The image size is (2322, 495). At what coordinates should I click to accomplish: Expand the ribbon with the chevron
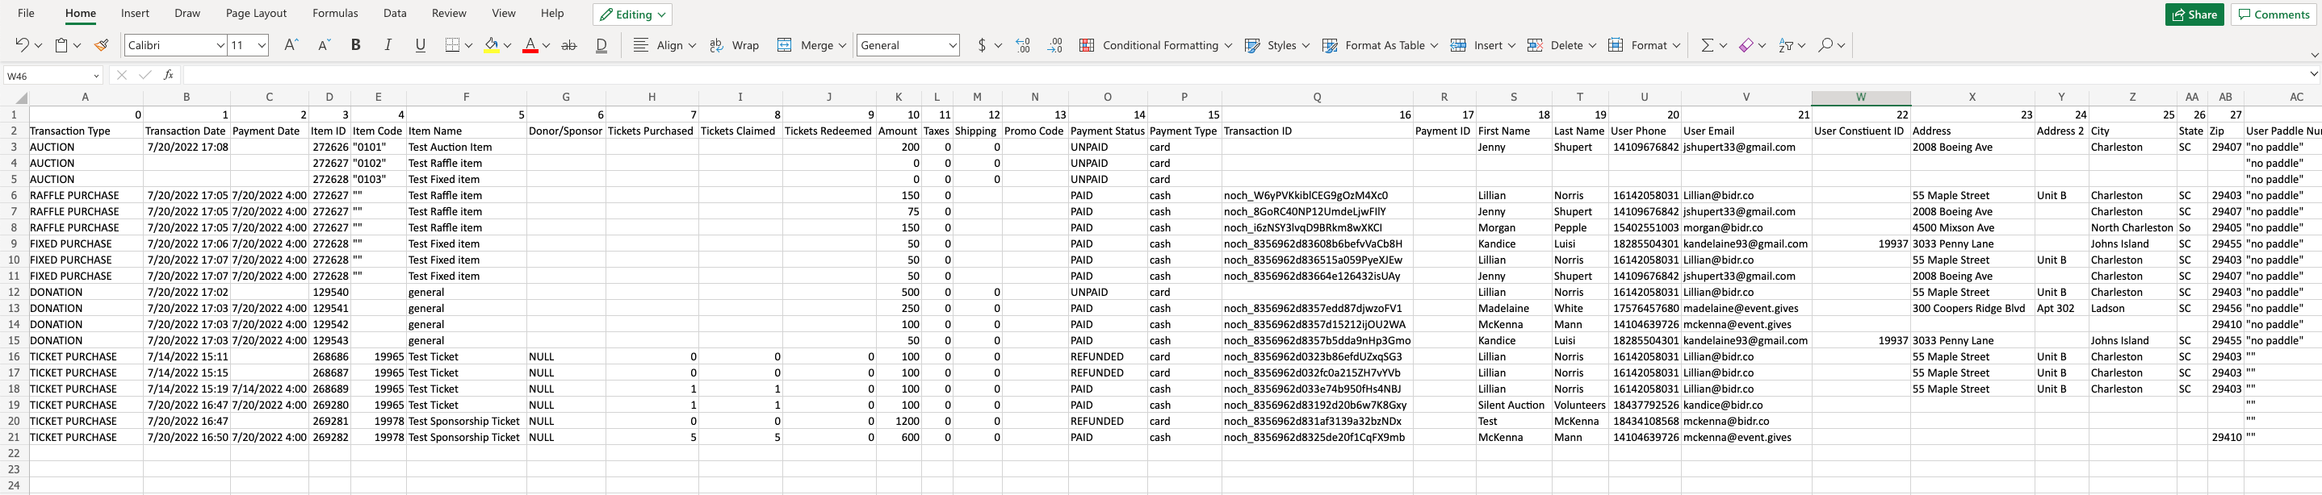[x=2314, y=56]
